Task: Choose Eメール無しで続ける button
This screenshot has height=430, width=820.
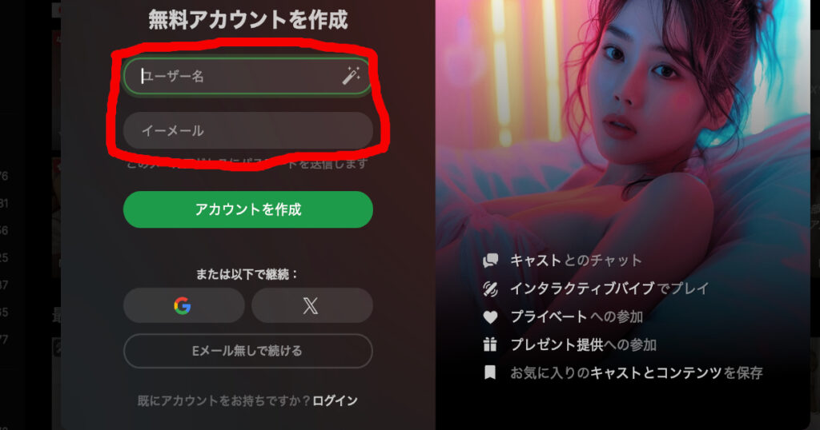Action: click(248, 351)
